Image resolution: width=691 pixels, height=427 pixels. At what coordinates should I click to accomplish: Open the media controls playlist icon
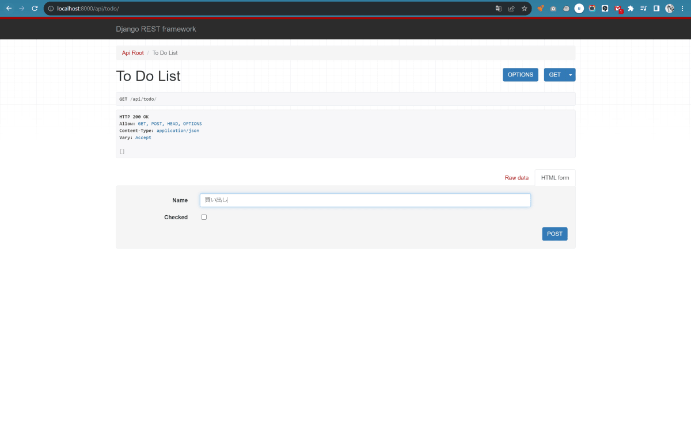click(x=644, y=9)
